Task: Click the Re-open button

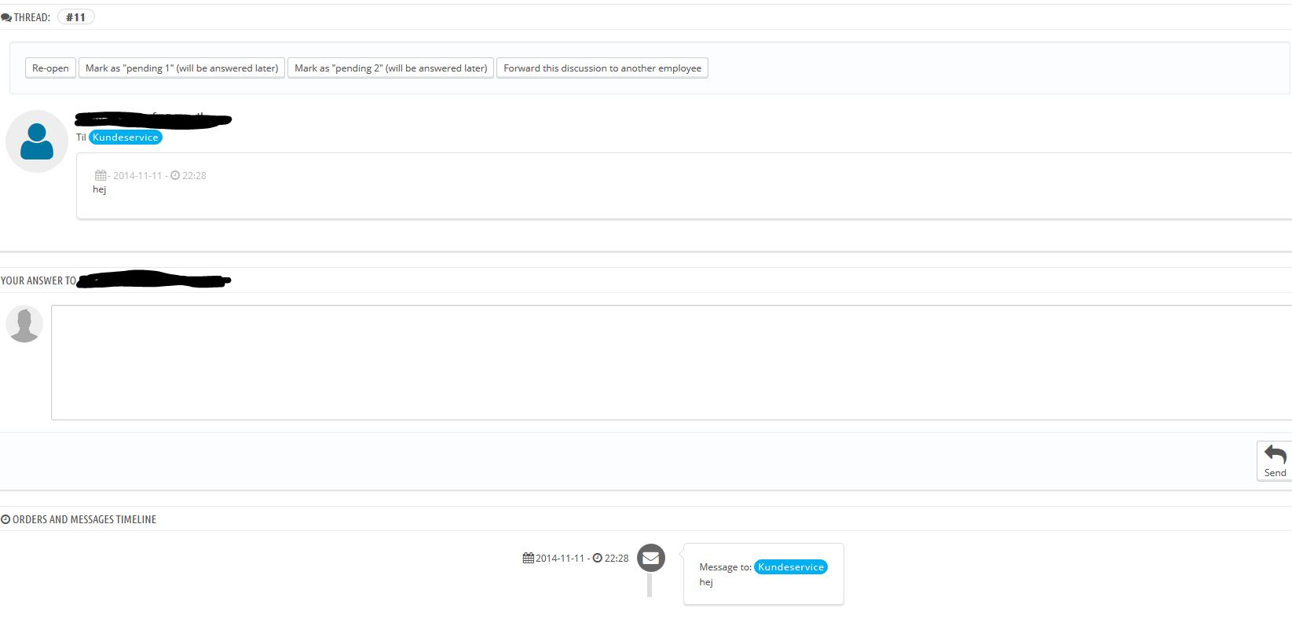Action: coord(50,68)
